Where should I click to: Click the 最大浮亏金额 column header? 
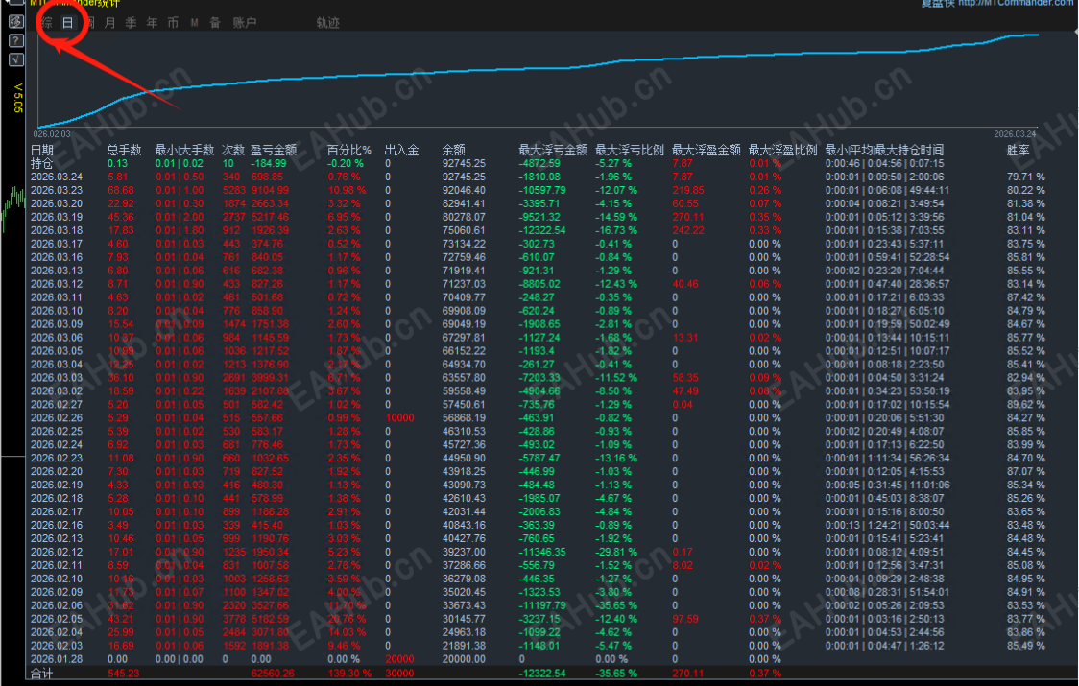click(x=553, y=150)
